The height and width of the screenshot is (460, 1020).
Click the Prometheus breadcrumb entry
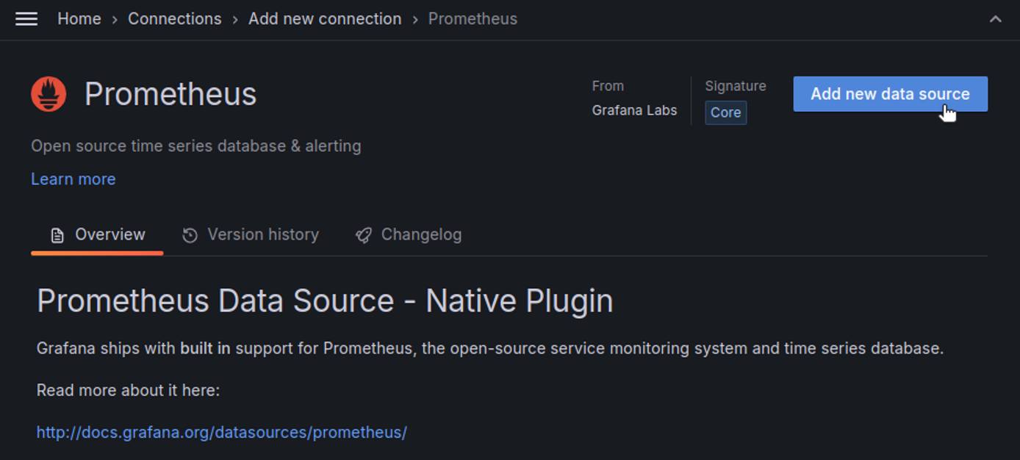coord(473,19)
